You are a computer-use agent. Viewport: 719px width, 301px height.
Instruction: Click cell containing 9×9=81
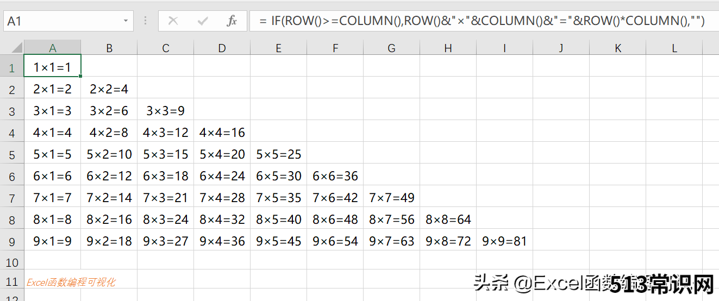click(505, 241)
